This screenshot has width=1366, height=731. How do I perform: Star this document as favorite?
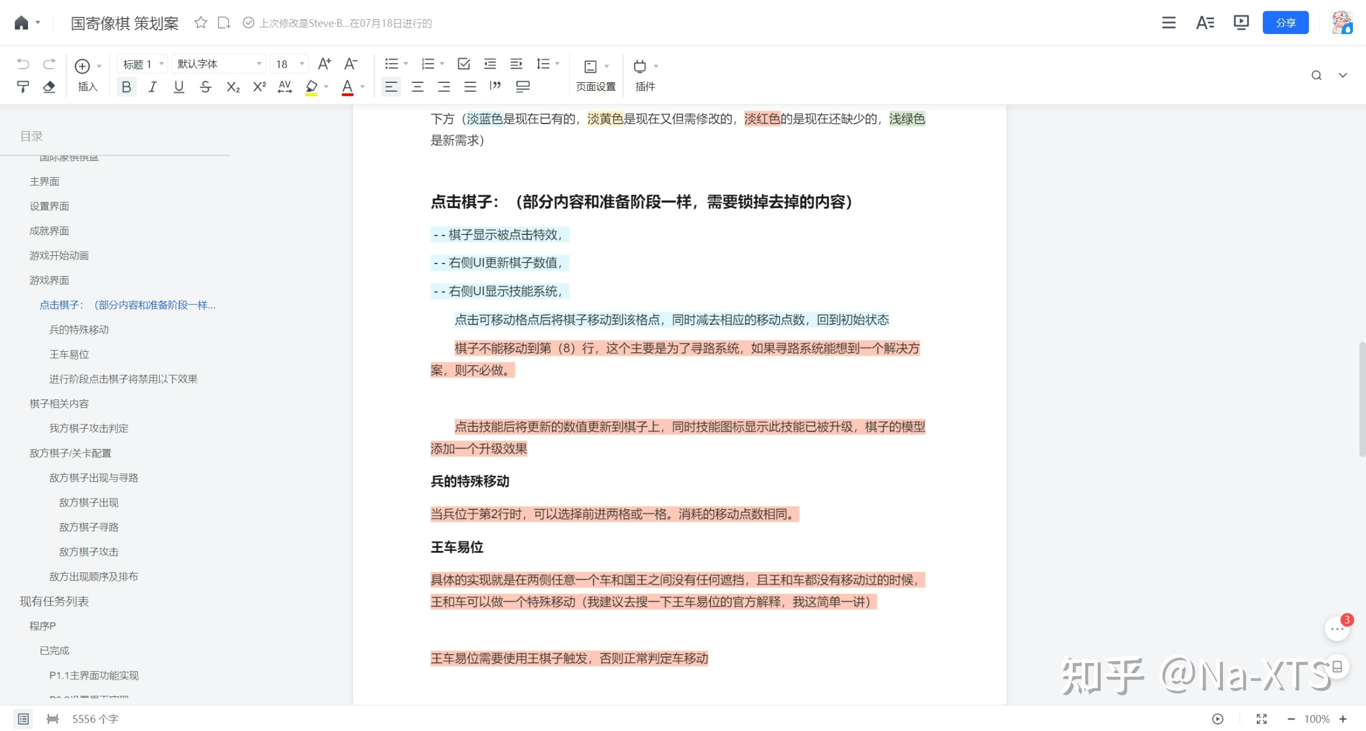201,23
